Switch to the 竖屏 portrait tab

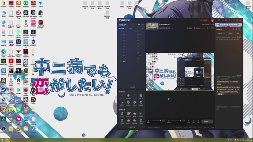143,25
